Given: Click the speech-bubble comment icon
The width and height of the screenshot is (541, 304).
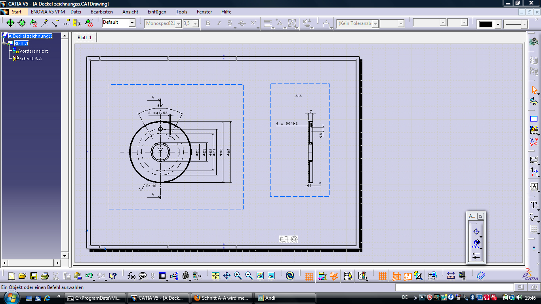Looking at the screenshot, I should [143, 276].
